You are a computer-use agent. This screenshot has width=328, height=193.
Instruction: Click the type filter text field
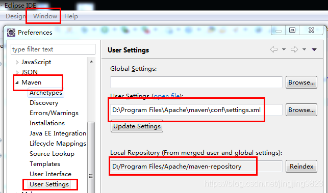pos(53,49)
